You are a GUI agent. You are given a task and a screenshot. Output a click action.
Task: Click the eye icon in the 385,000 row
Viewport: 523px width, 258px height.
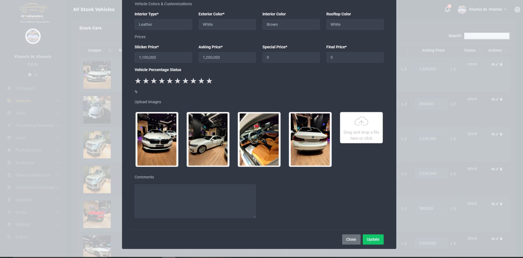pyautogui.click(x=493, y=99)
